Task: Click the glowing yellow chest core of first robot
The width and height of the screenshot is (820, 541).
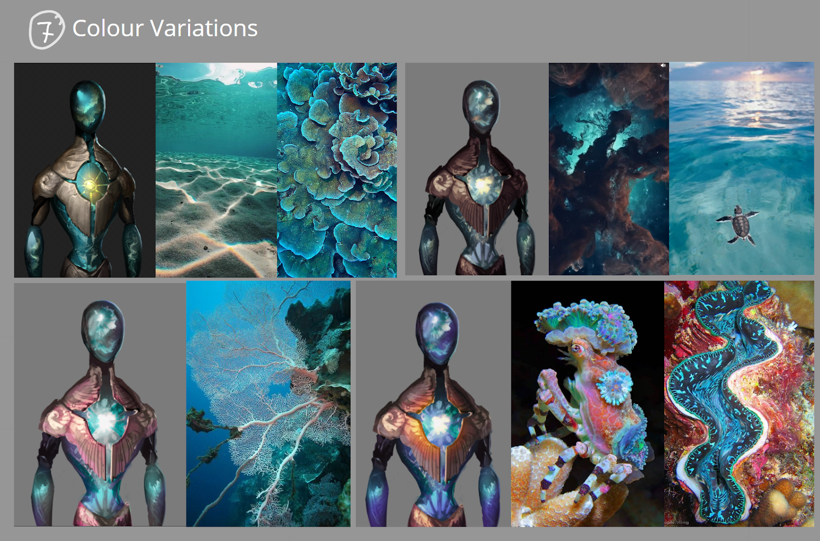Action: (91, 185)
